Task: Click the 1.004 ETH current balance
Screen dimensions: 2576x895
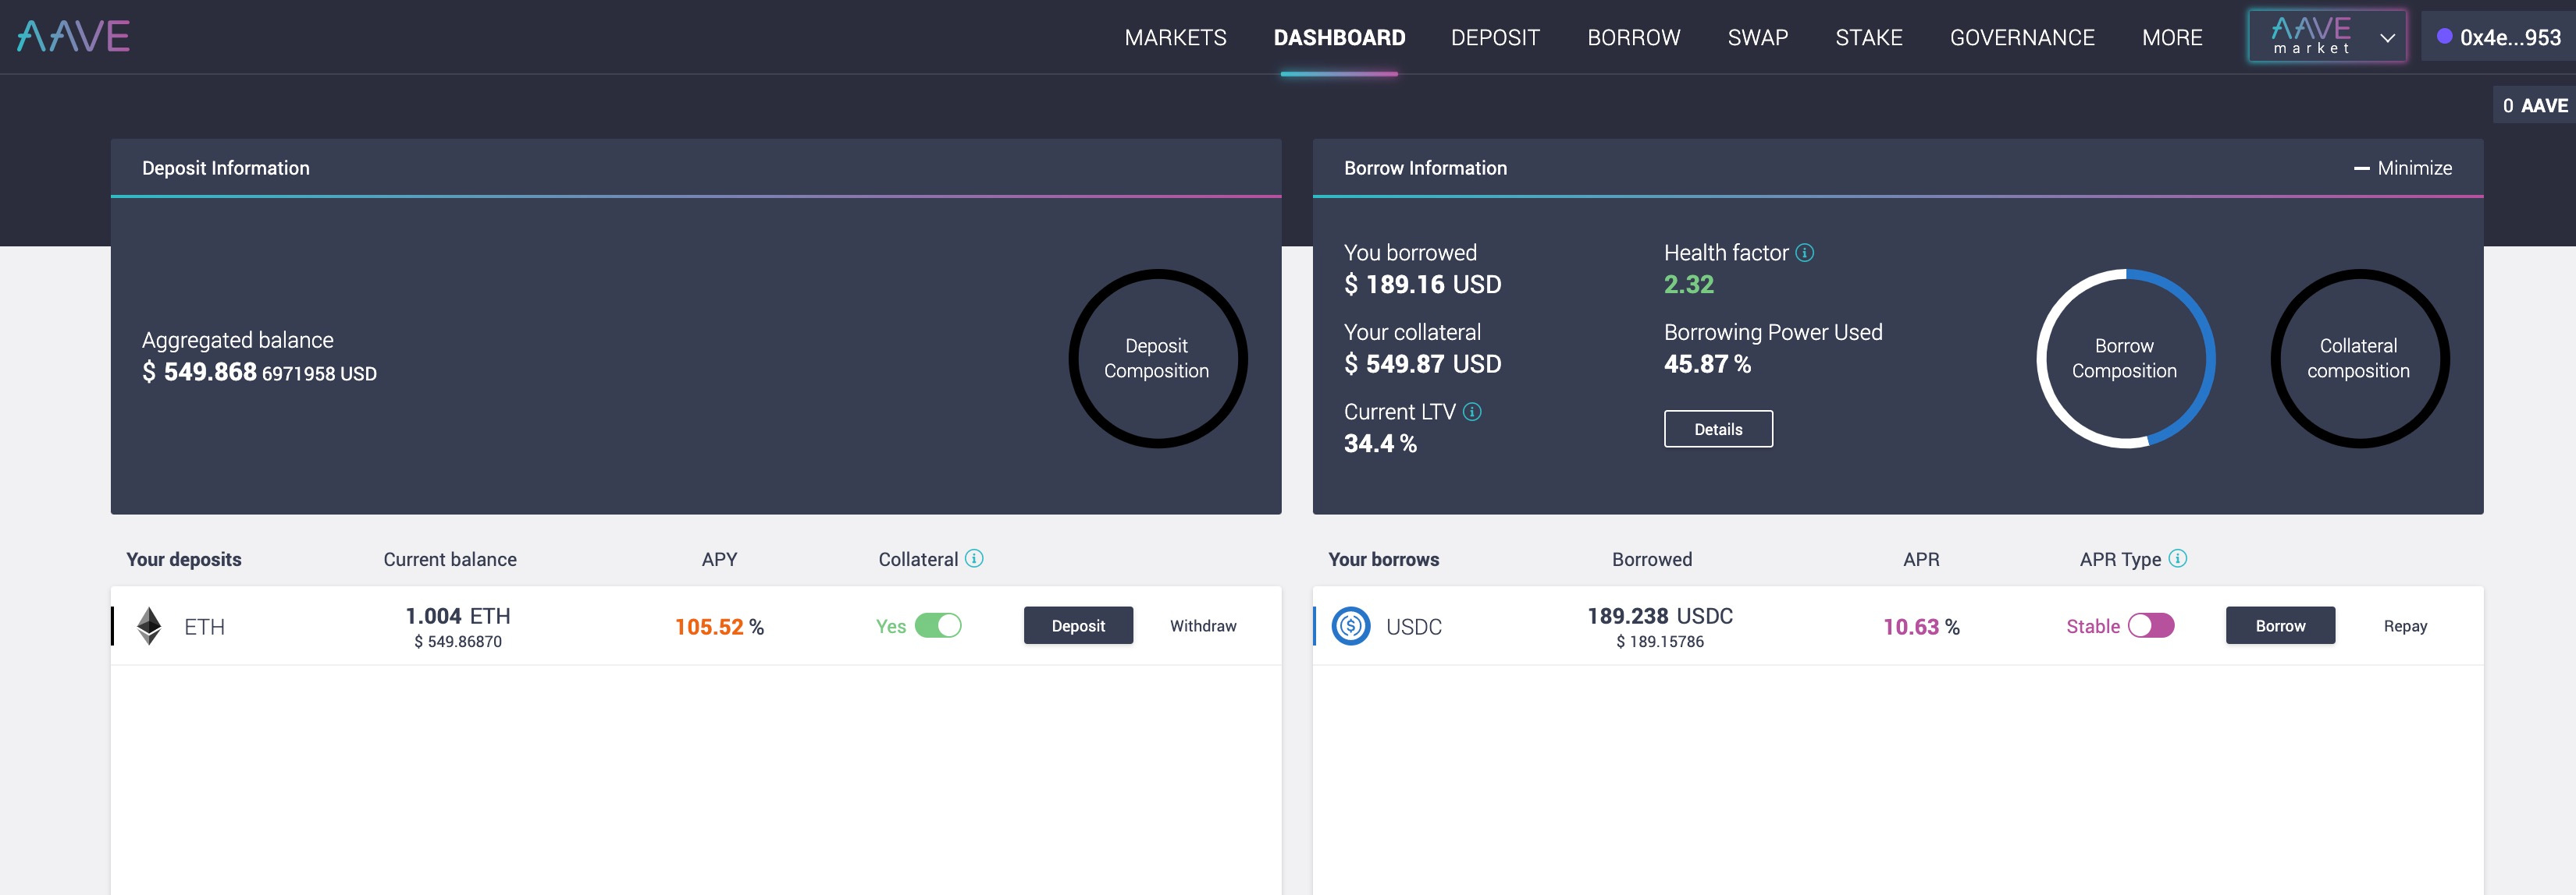Action: click(458, 615)
